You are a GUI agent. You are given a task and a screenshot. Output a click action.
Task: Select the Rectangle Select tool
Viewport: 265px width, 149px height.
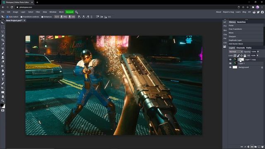point(2,27)
